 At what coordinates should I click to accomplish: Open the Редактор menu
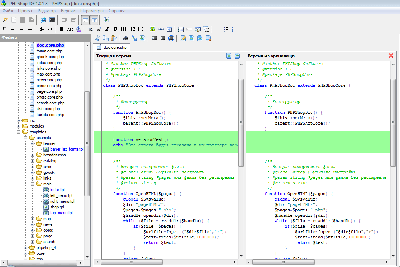tap(46, 11)
